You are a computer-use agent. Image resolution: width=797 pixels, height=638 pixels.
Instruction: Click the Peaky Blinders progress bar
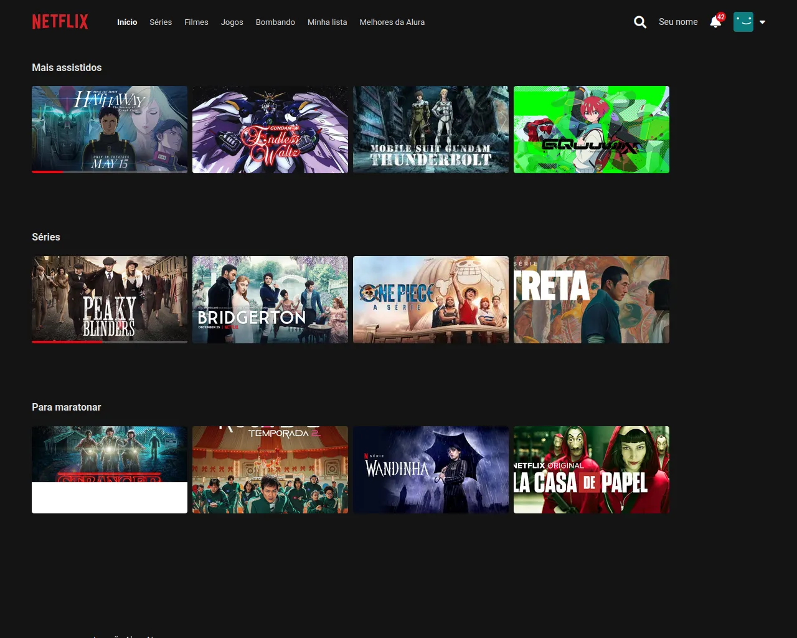110,342
